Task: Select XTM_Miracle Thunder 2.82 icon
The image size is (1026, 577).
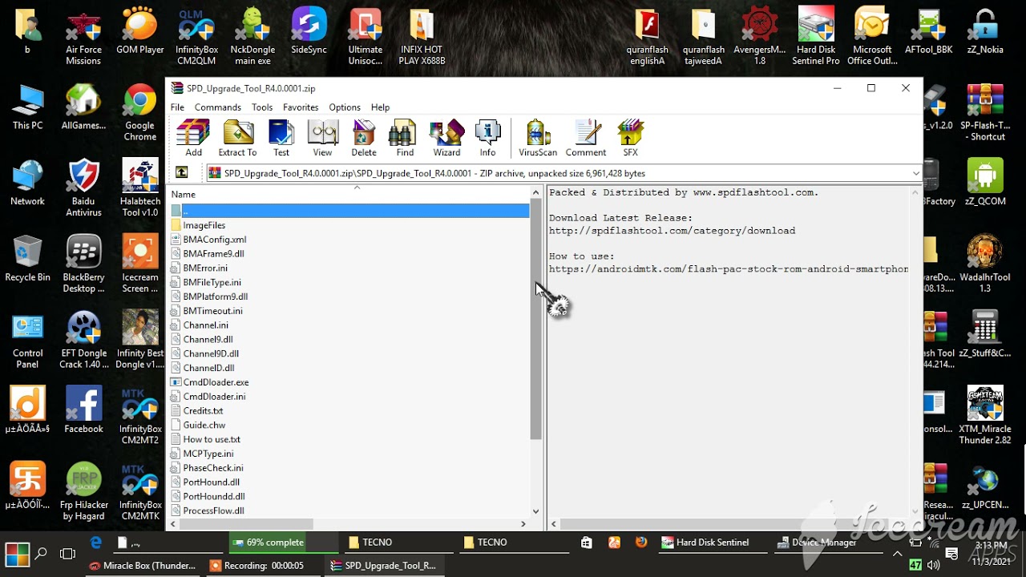Action: [x=985, y=416]
